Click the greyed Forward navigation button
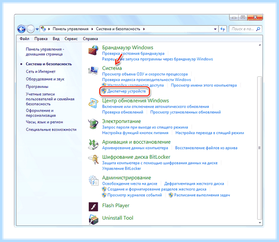This screenshot has width=279, height=242. coord(30,29)
